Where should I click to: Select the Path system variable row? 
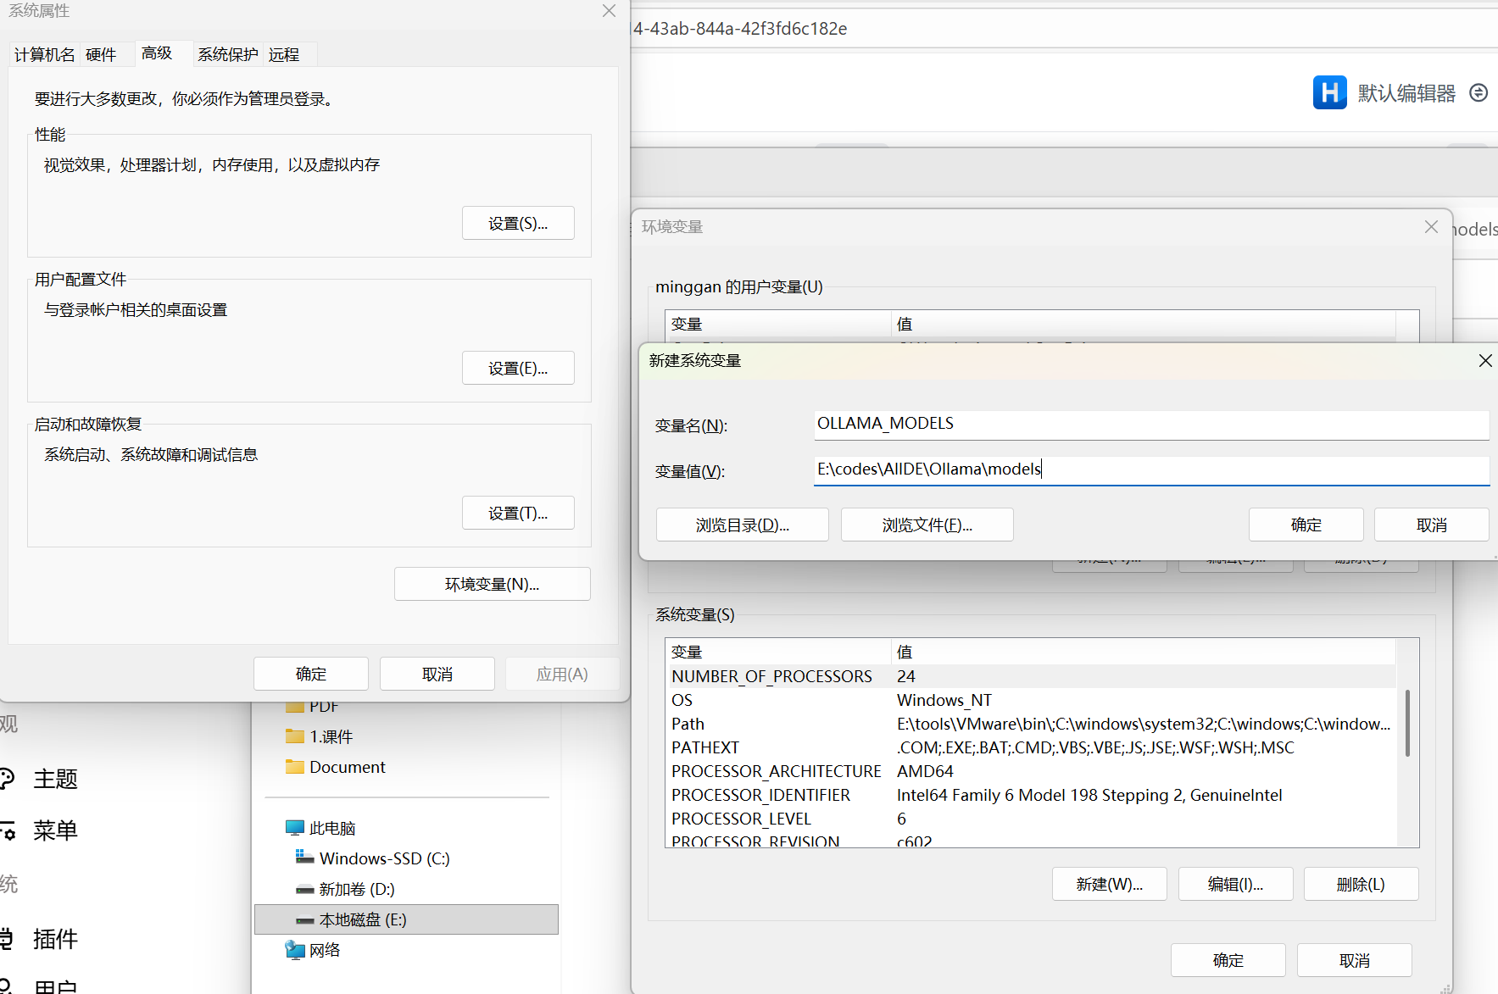click(x=1030, y=724)
